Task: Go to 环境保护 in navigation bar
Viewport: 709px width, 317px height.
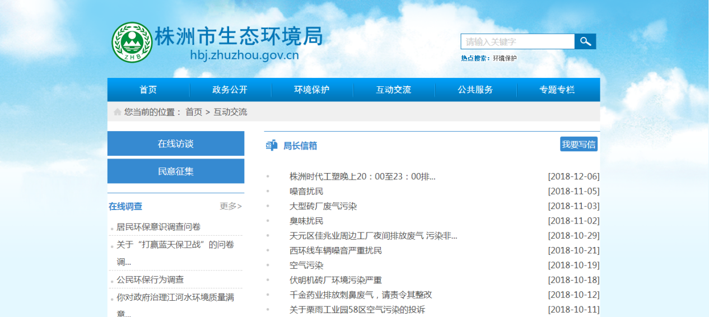Action: (311, 90)
